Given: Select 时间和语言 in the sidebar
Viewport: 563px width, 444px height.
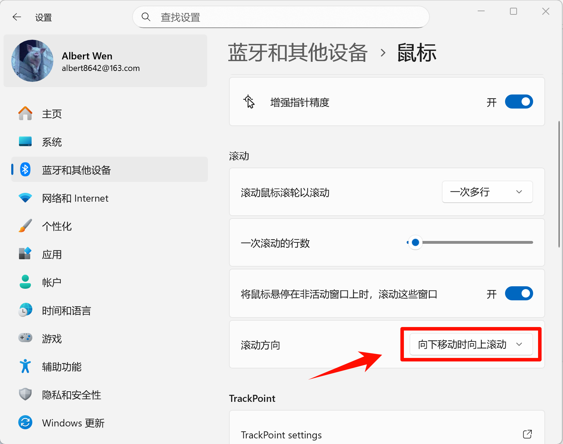Looking at the screenshot, I should pos(66,311).
